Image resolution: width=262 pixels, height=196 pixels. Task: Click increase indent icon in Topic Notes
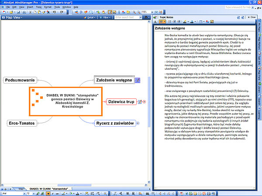(x=179, y=22)
